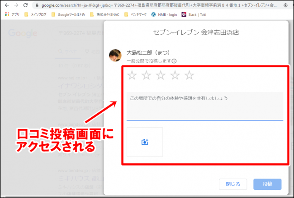
Task: Open the メインブログ bookmark folder
Action: [35, 14]
